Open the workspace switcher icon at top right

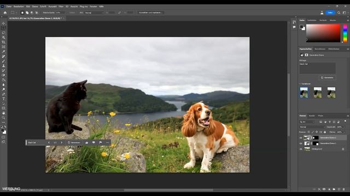pyautogui.click(x=345, y=13)
